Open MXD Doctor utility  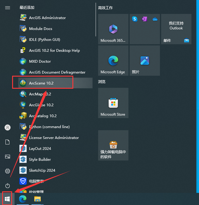coord(40,61)
